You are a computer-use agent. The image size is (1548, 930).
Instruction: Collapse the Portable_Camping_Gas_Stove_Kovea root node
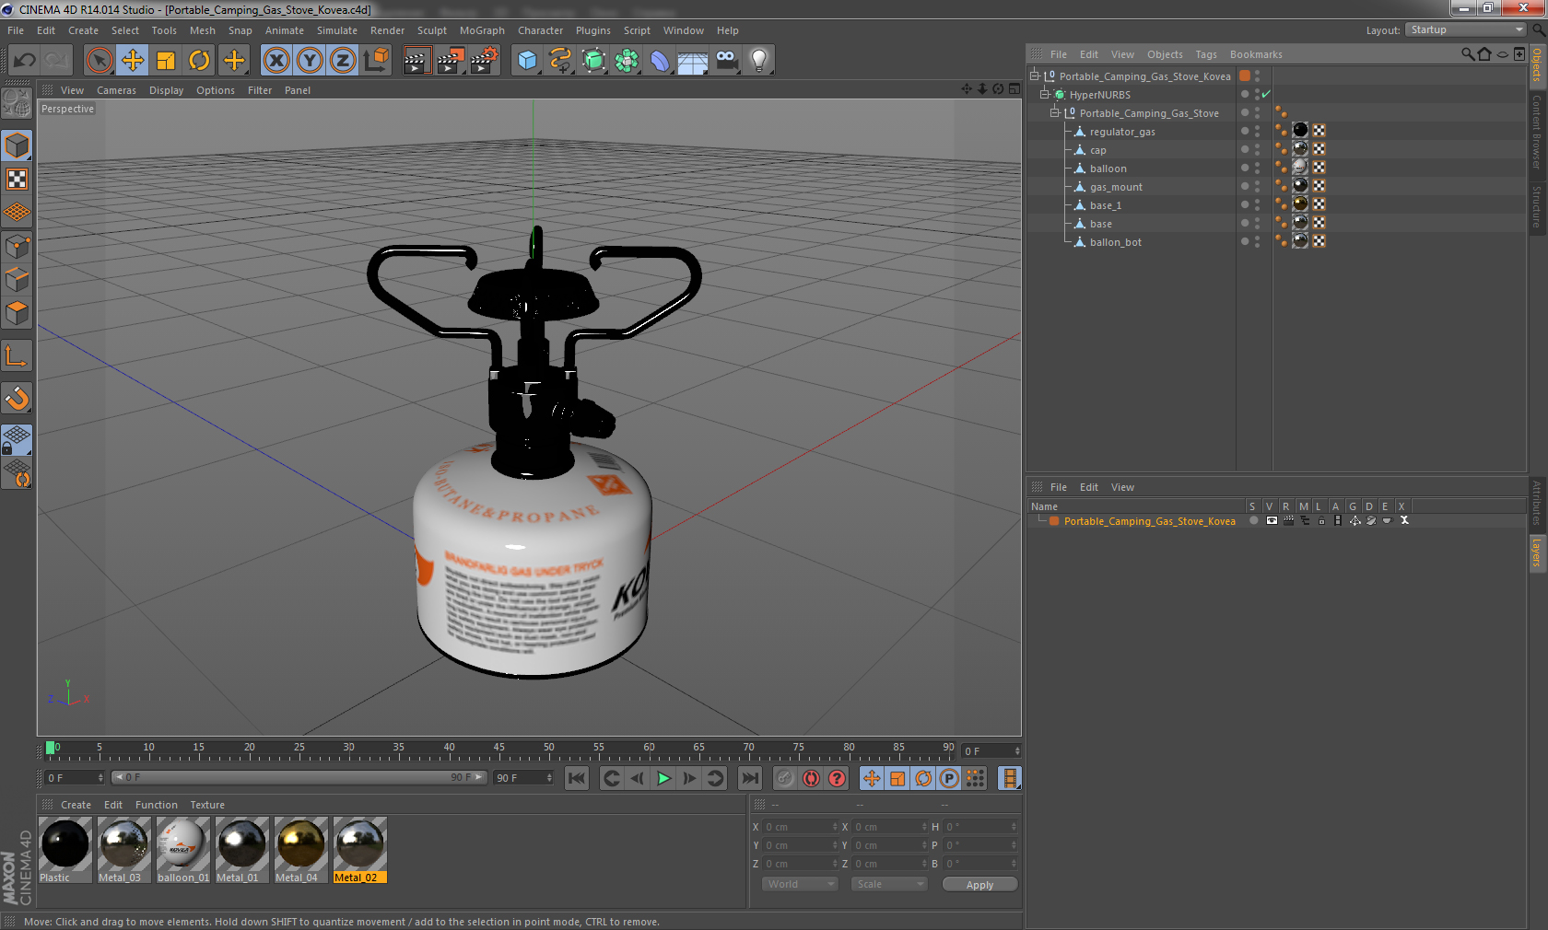point(1035,76)
